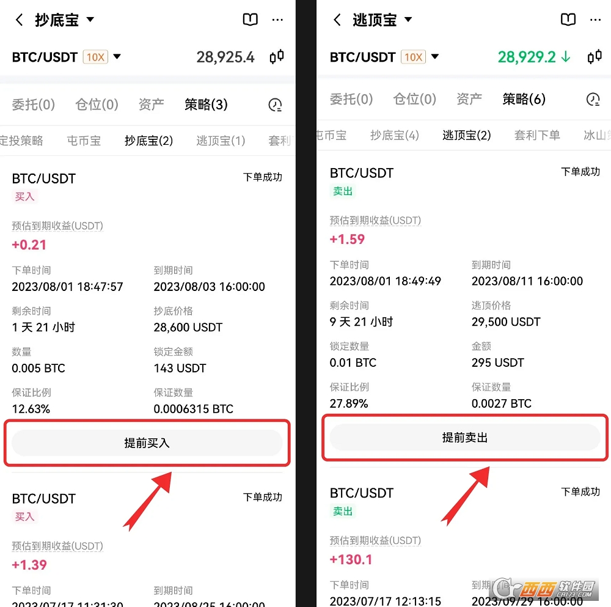Open the guide book icon on 抄底宝 screen
611x607 pixels.
[x=250, y=19]
